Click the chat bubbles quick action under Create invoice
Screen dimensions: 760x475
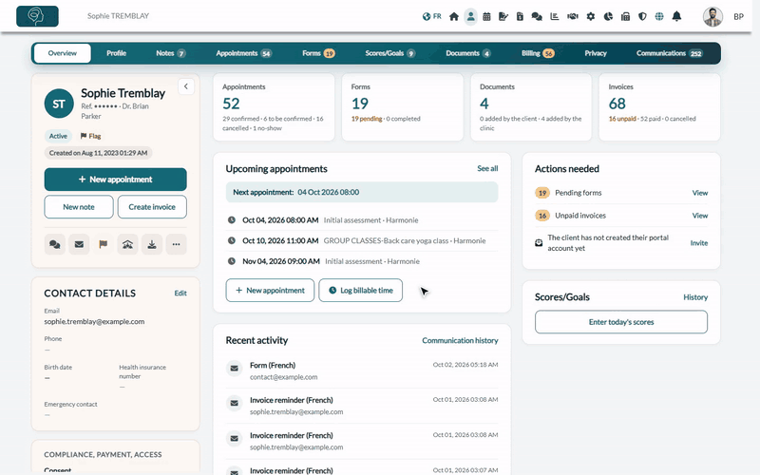coord(55,244)
